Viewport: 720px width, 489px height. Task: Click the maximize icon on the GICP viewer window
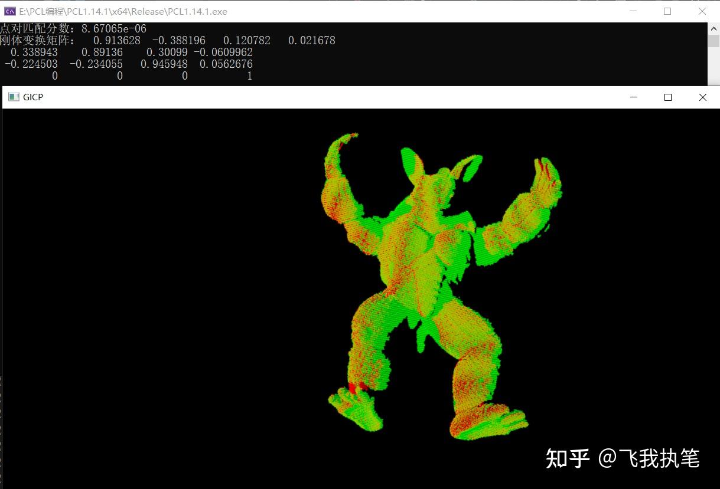click(x=667, y=97)
